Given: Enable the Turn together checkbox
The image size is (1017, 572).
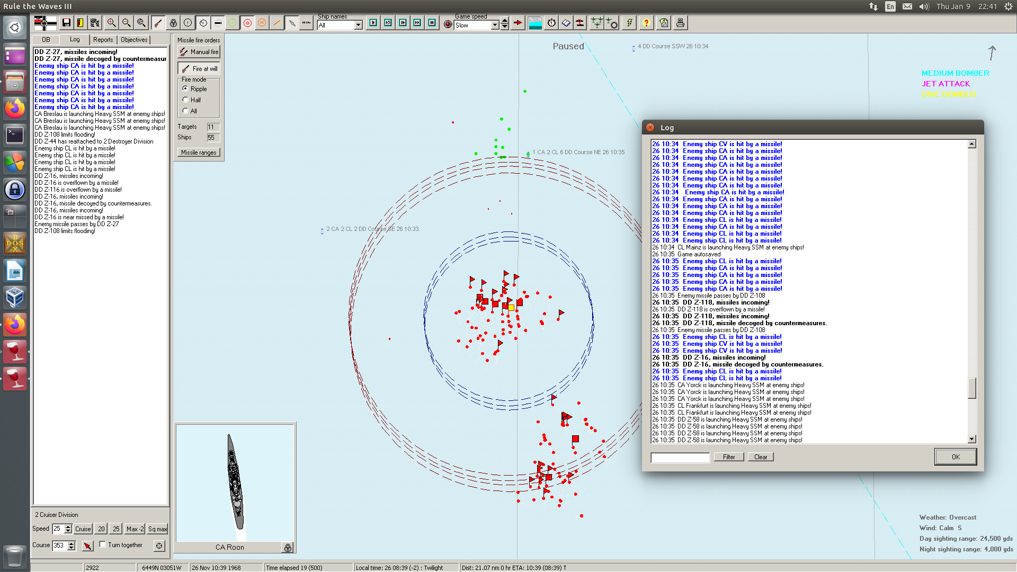Looking at the screenshot, I should pyautogui.click(x=103, y=544).
